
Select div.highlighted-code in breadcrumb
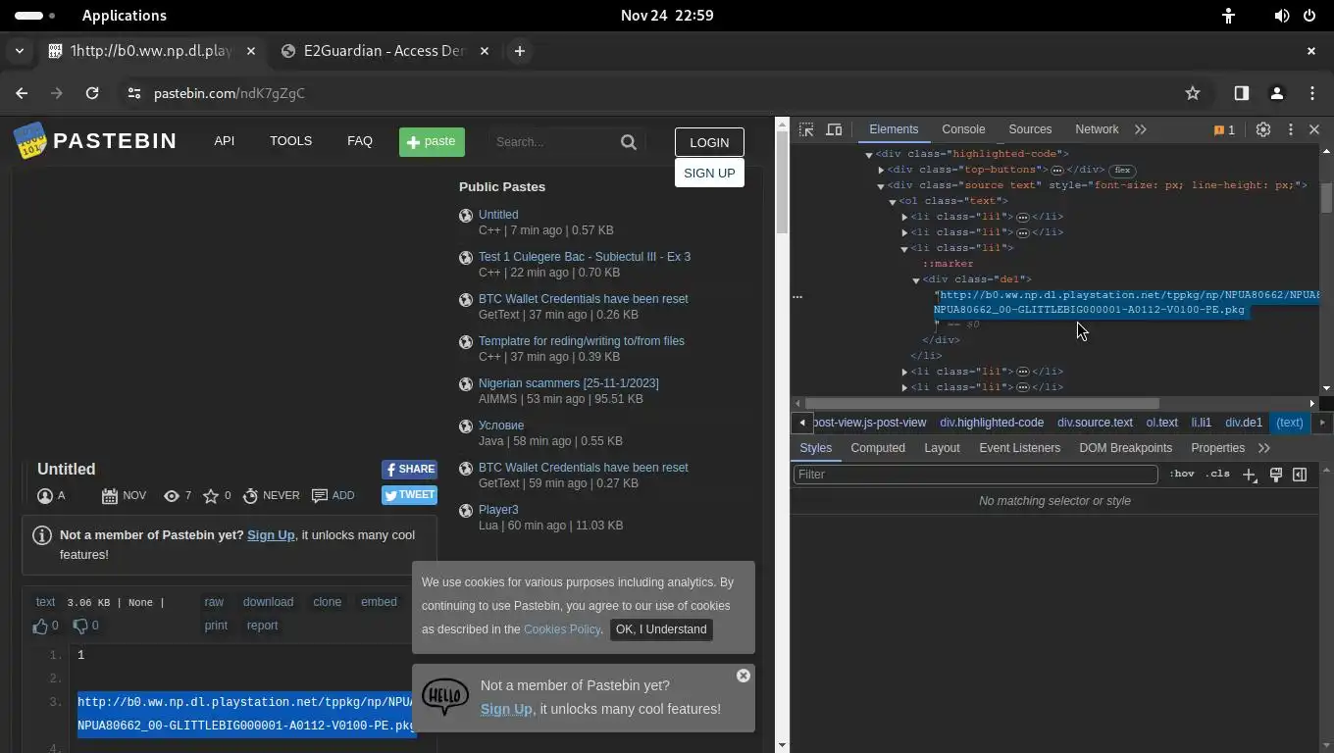coord(992,423)
